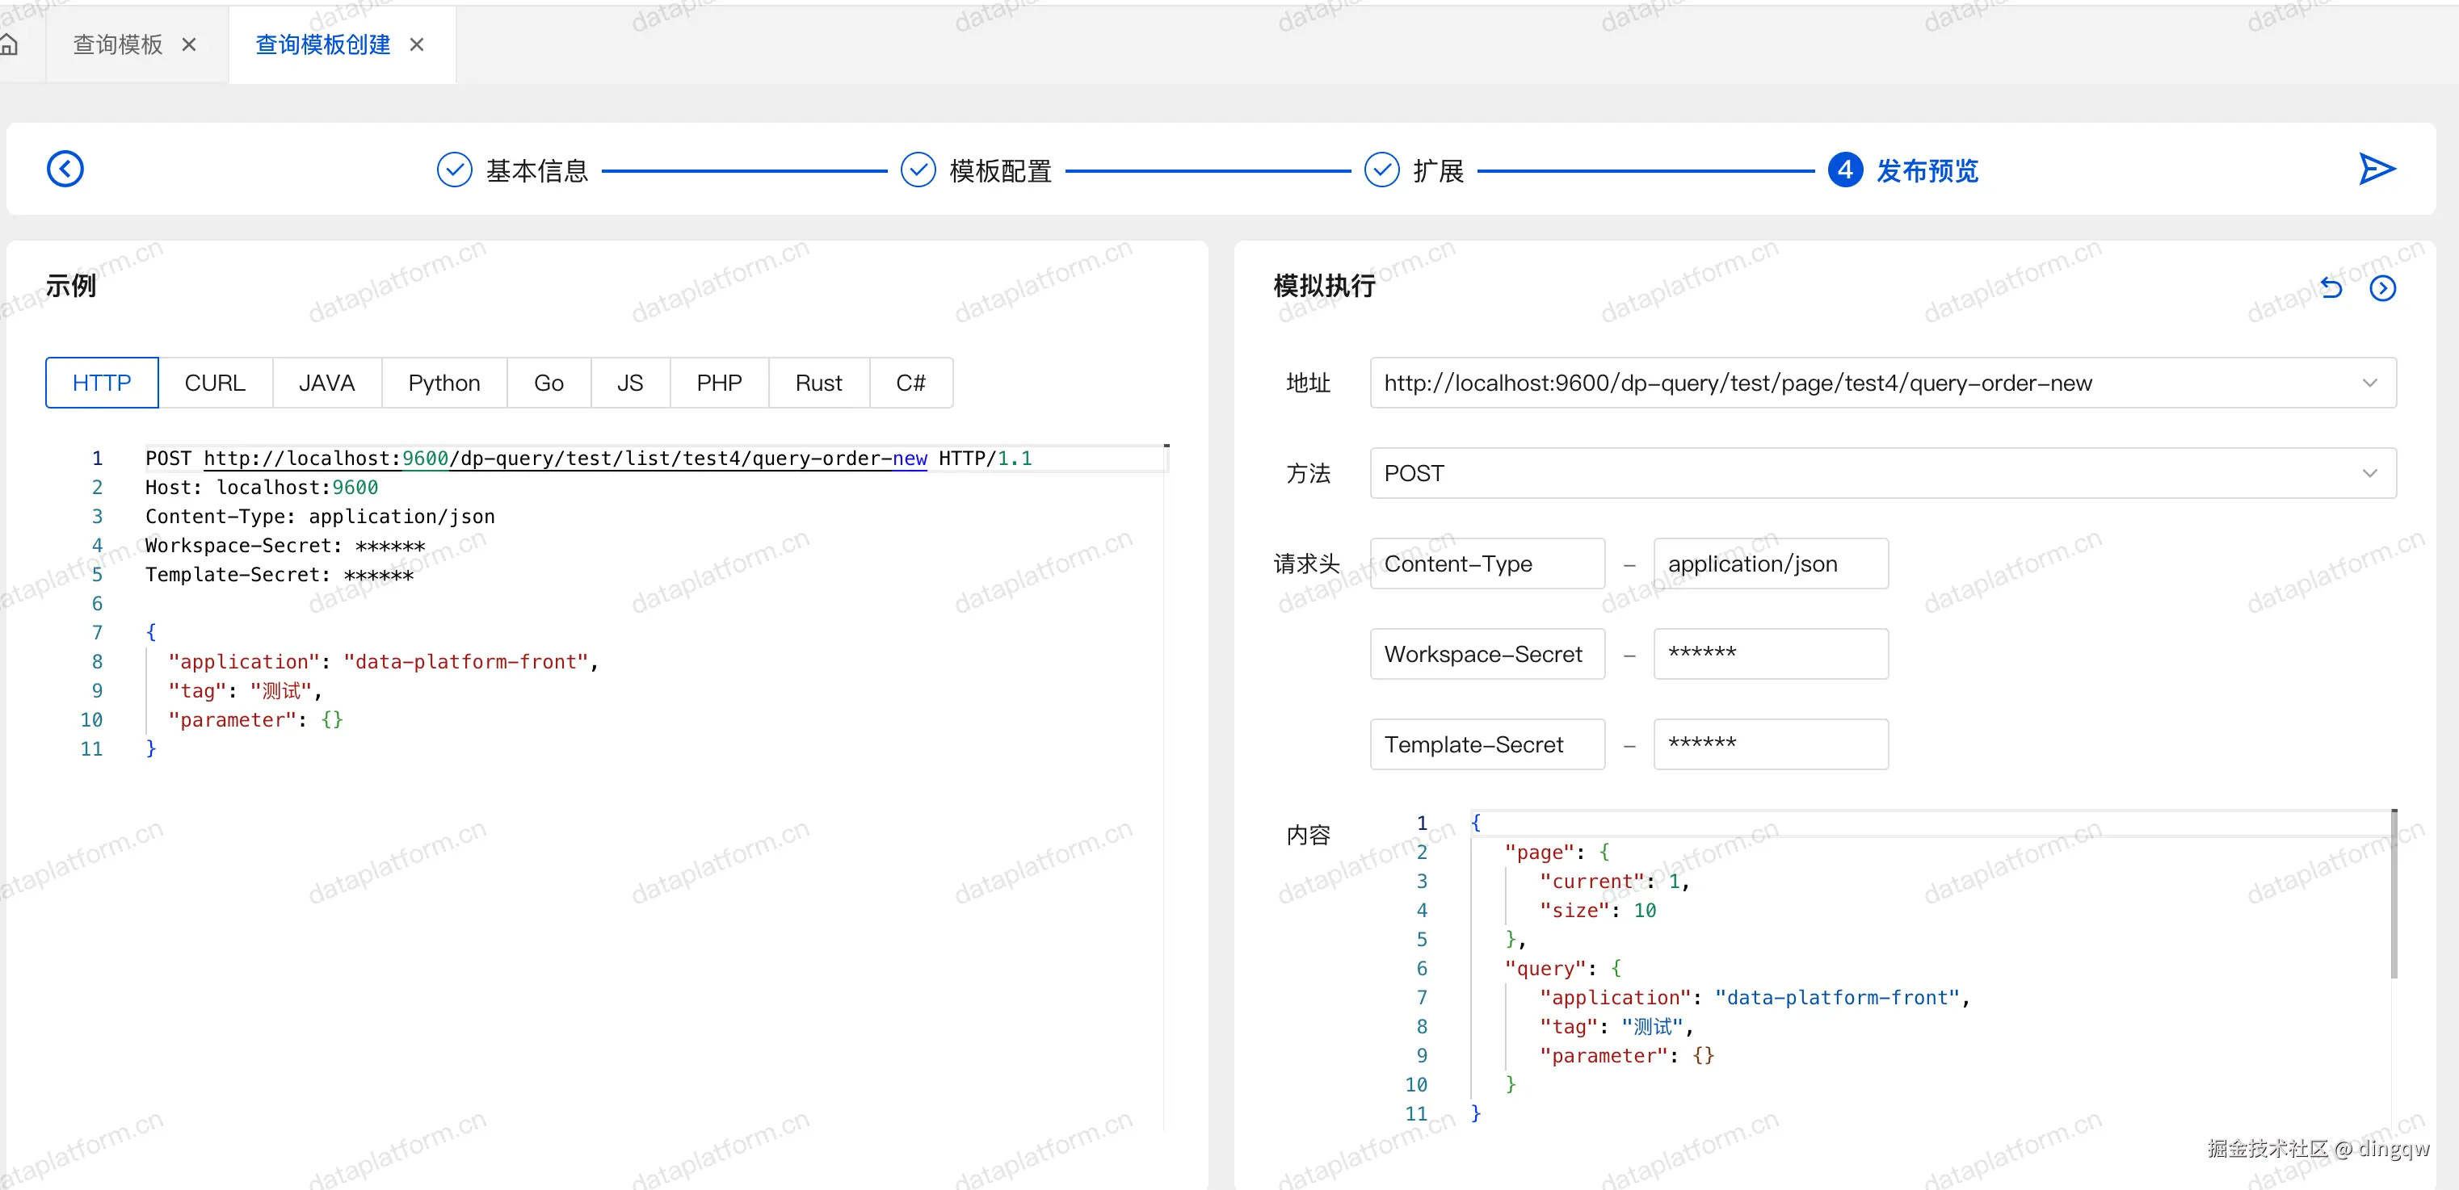Open the query-order-new URL link in code
This screenshot has width=2459, height=1190.
pyautogui.click(x=564, y=459)
